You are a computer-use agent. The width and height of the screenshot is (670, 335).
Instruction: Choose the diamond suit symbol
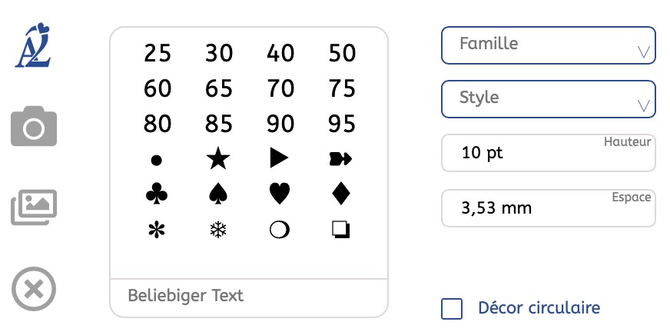341,194
